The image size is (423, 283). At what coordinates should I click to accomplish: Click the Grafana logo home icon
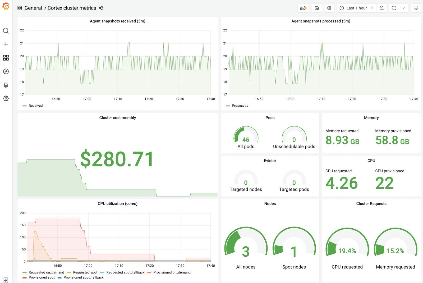[x=6, y=6]
